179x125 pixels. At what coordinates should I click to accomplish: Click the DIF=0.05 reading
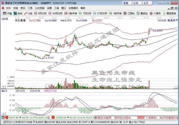click(20, 91)
